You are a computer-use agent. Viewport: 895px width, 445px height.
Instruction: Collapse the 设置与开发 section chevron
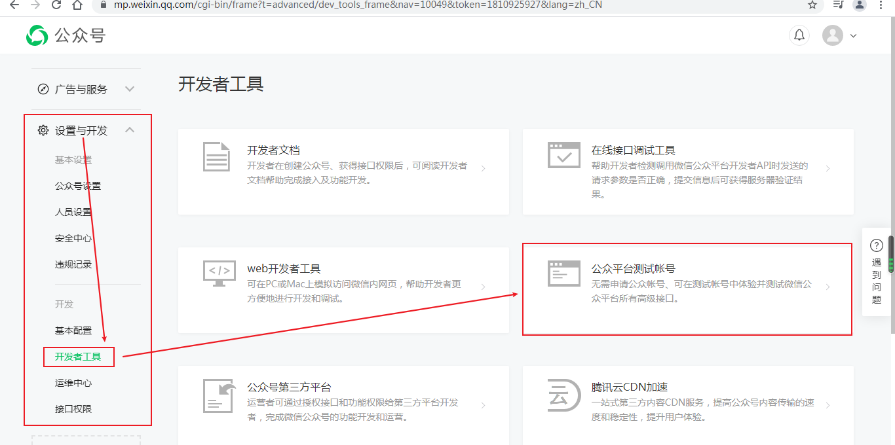(130, 130)
